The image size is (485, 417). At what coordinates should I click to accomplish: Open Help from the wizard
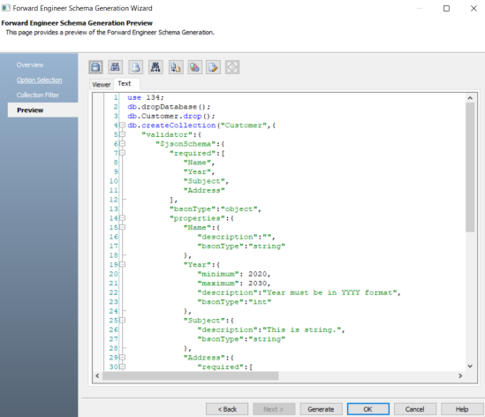click(462, 409)
